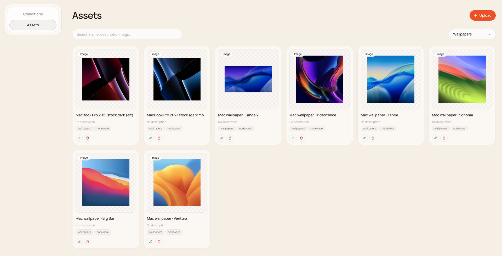
Task: Delete the Mac wallpaper · Tahoe 2 asset
Action: (x=230, y=138)
